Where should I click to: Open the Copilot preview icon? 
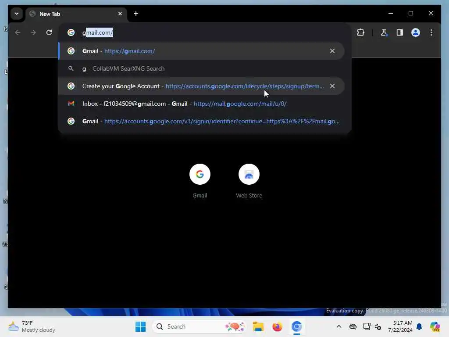point(435,326)
